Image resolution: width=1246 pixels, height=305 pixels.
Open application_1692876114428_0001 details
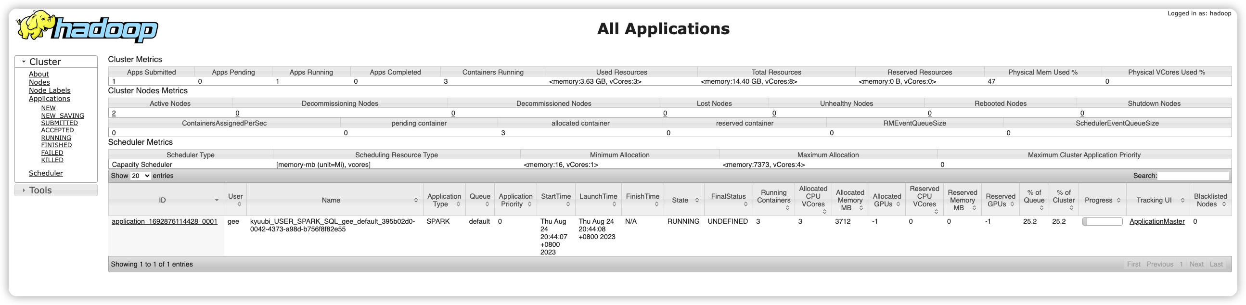click(165, 221)
